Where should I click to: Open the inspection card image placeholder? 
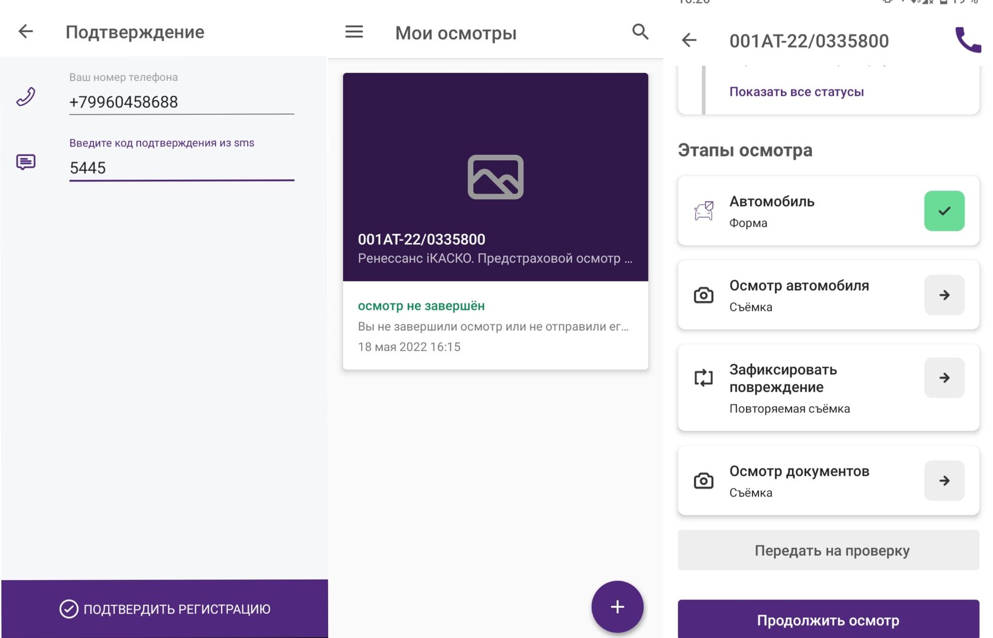pyautogui.click(x=495, y=177)
